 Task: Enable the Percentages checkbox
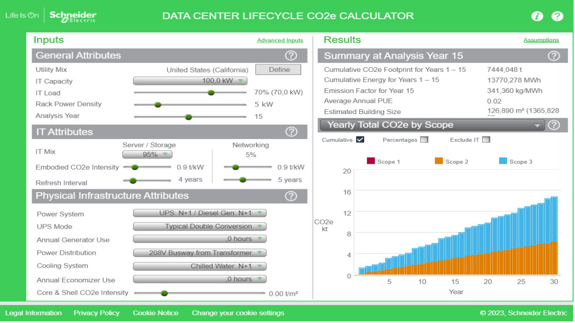(424, 140)
